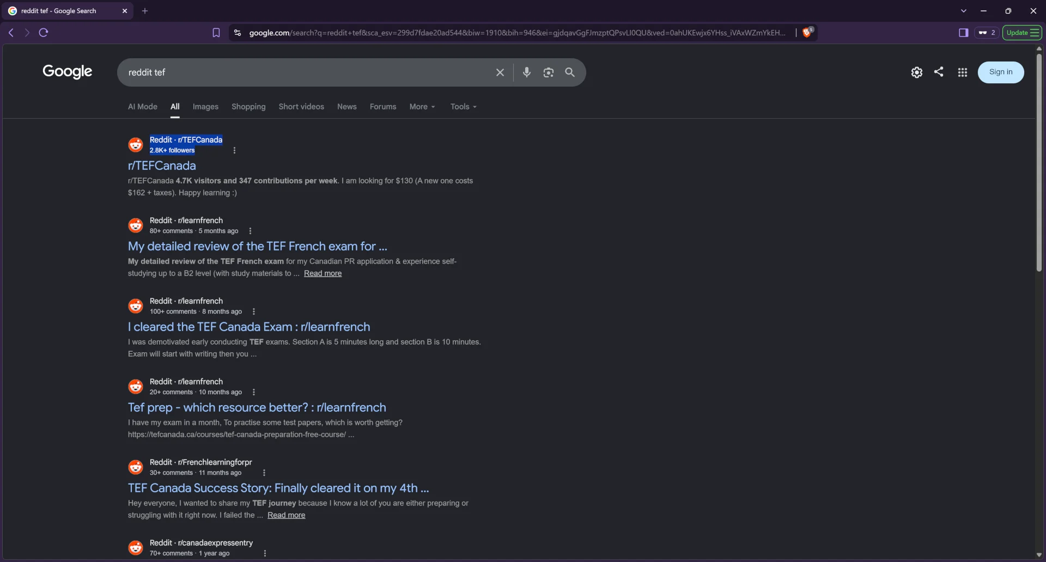
Task: Click the Google logo
Action: coord(68,72)
